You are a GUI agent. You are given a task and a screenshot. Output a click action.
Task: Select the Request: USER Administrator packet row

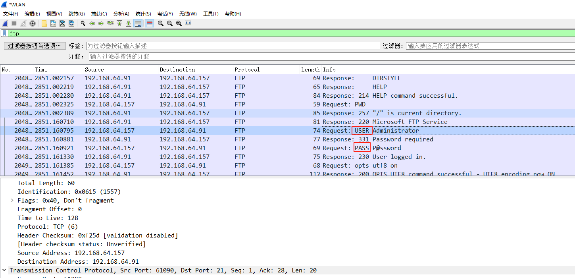click(x=287, y=130)
